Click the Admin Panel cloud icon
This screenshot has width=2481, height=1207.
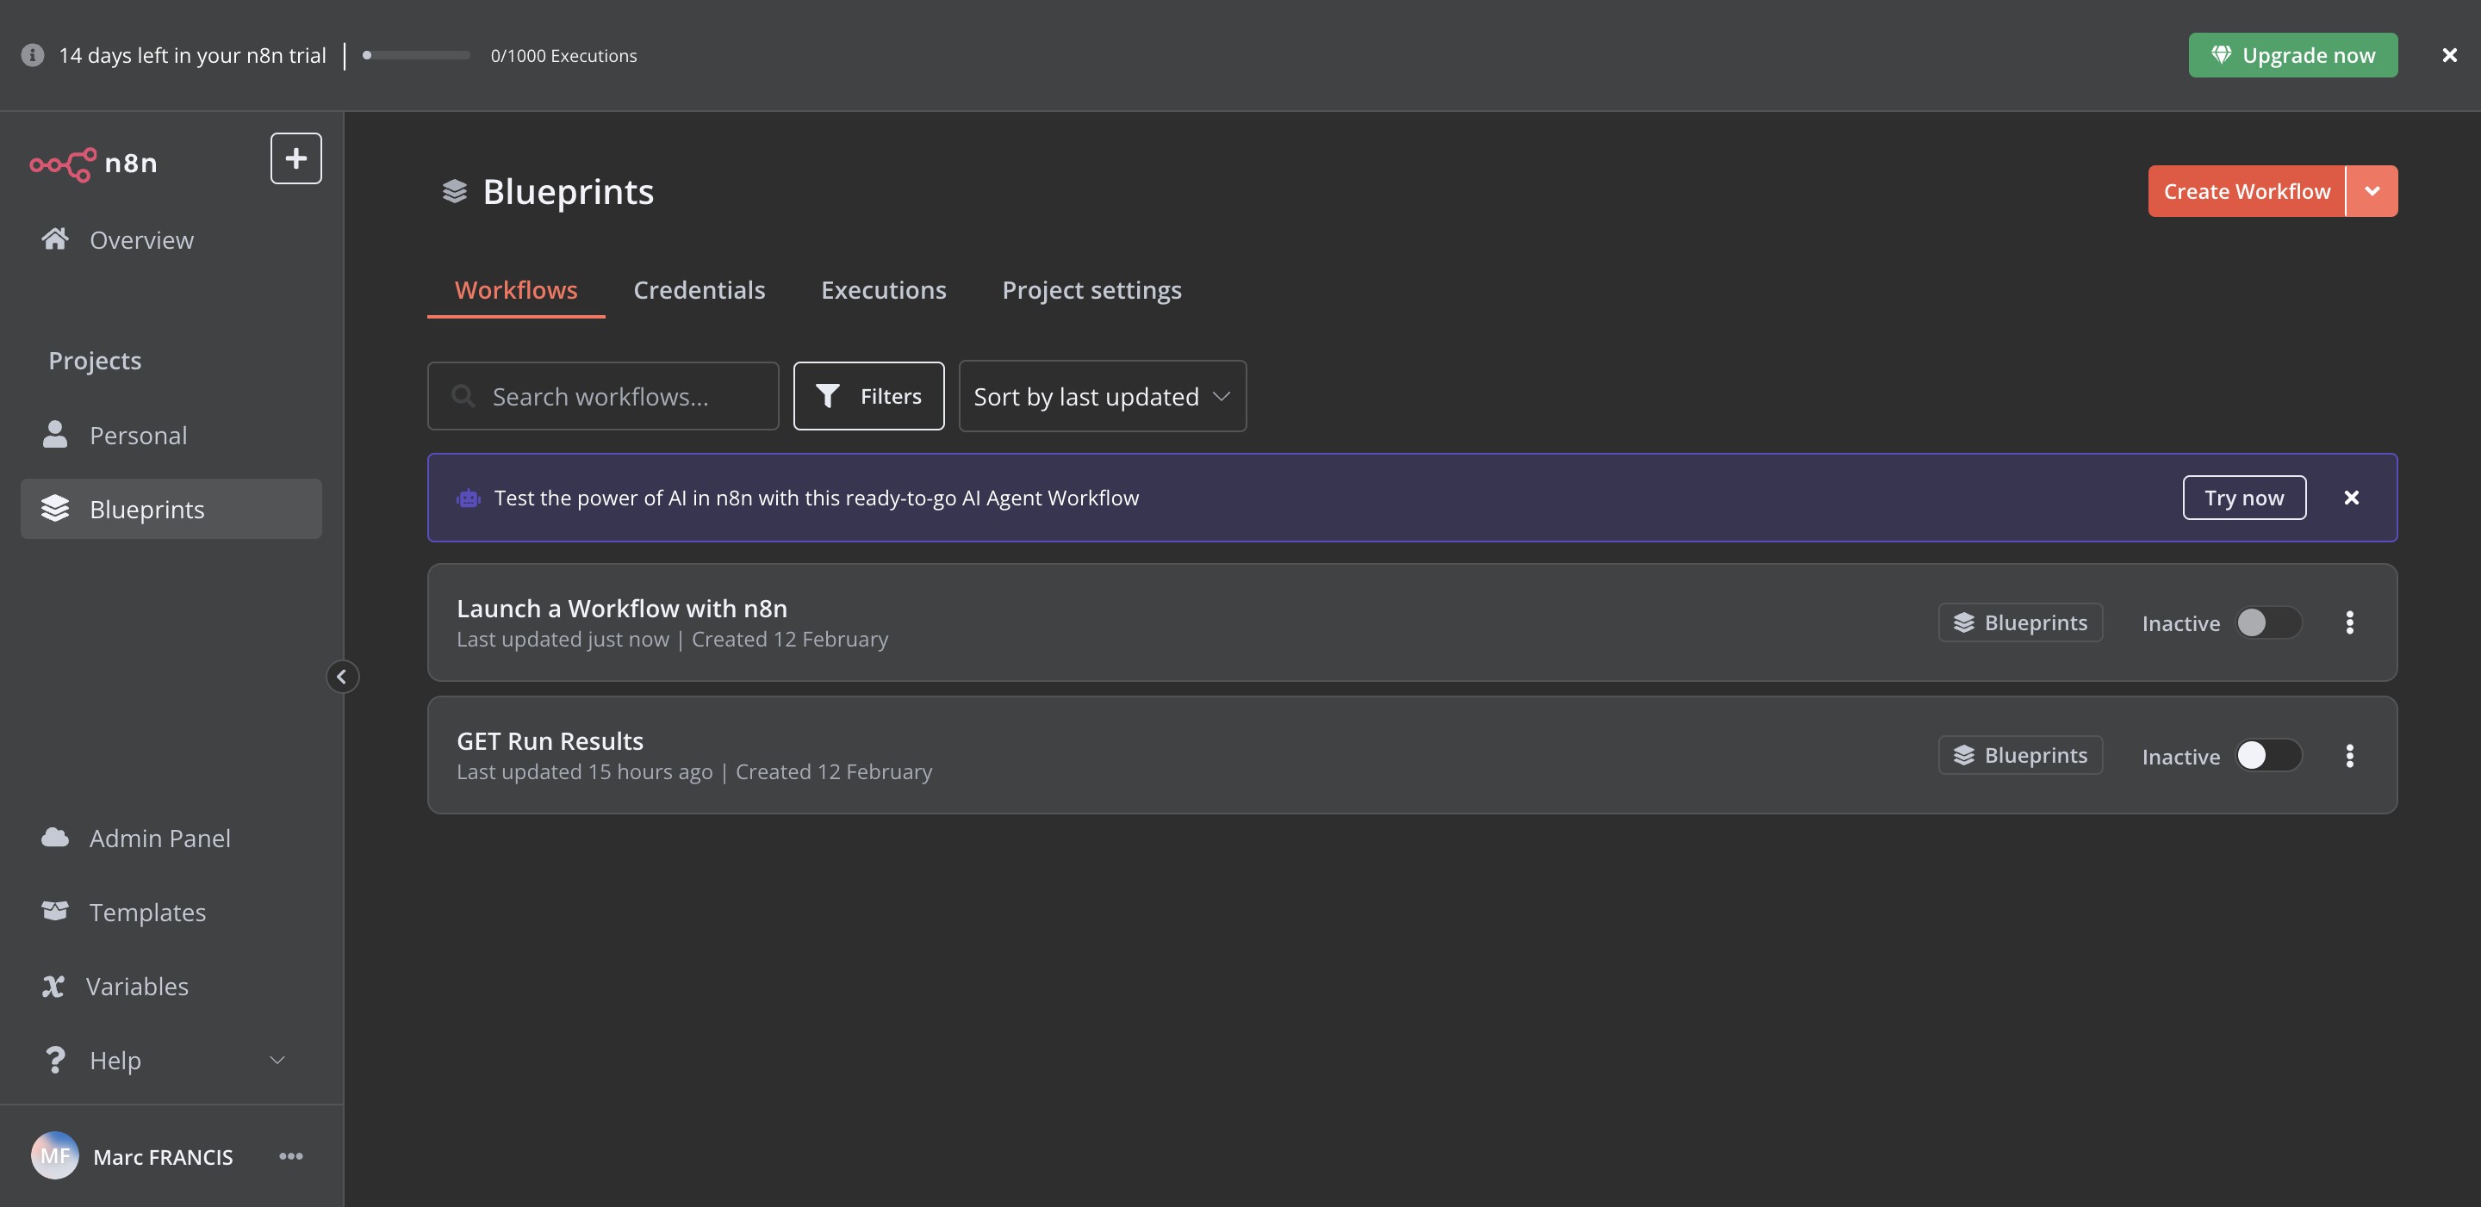point(55,838)
